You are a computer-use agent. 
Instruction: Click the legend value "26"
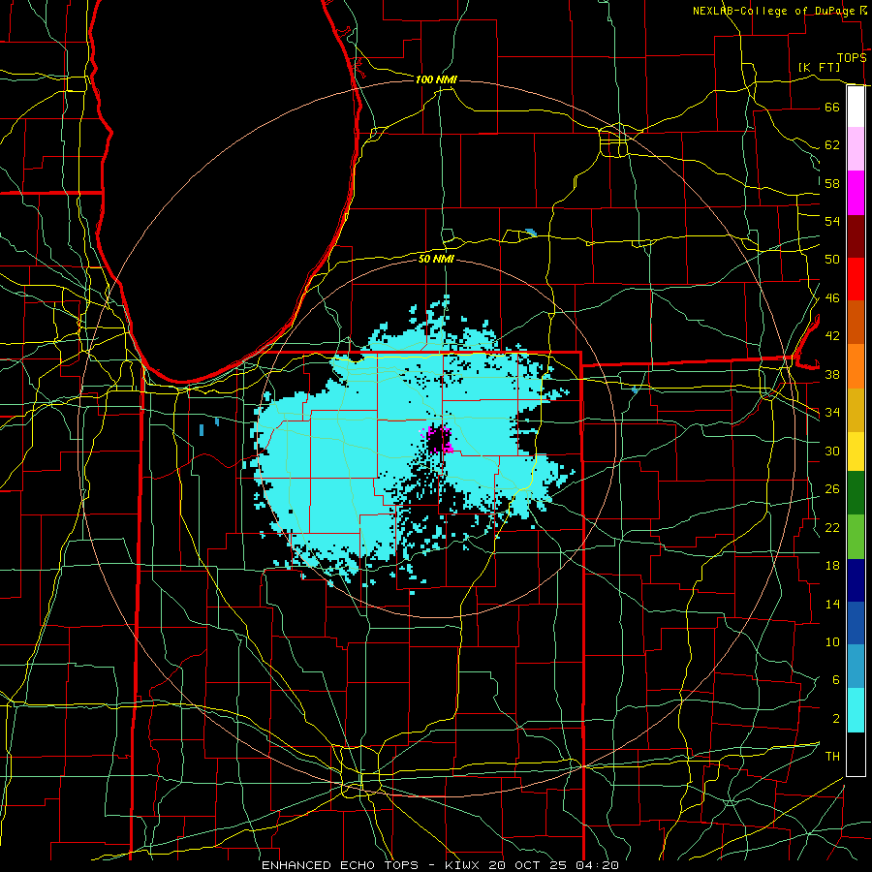pos(832,489)
